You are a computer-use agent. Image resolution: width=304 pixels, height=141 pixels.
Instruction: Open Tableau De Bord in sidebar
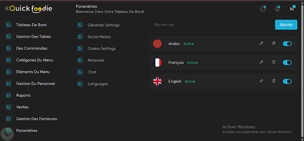(x=31, y=25)
